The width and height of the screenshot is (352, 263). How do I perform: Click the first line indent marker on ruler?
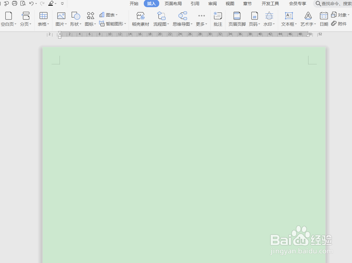pyautogui.click(x=60, y=33)
